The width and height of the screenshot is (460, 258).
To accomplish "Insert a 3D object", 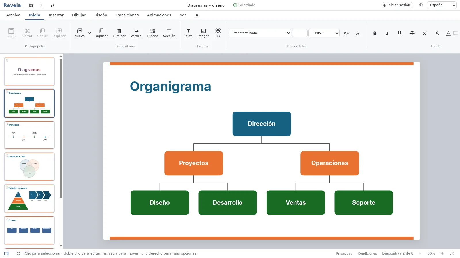I will [x=218, y=33].
